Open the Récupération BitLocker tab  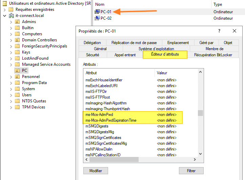[x=213, y=55]
